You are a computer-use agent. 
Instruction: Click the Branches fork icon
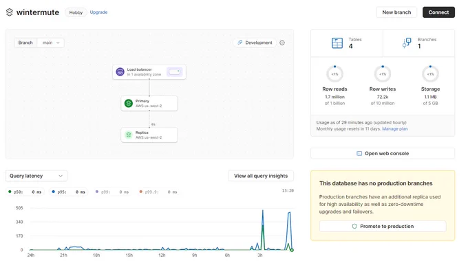(x=407, y=43)
